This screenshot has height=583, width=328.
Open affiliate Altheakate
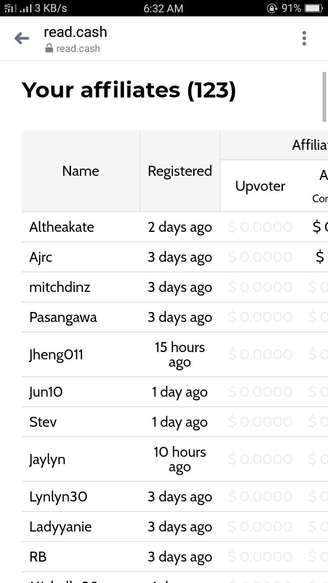click(61, 227)
